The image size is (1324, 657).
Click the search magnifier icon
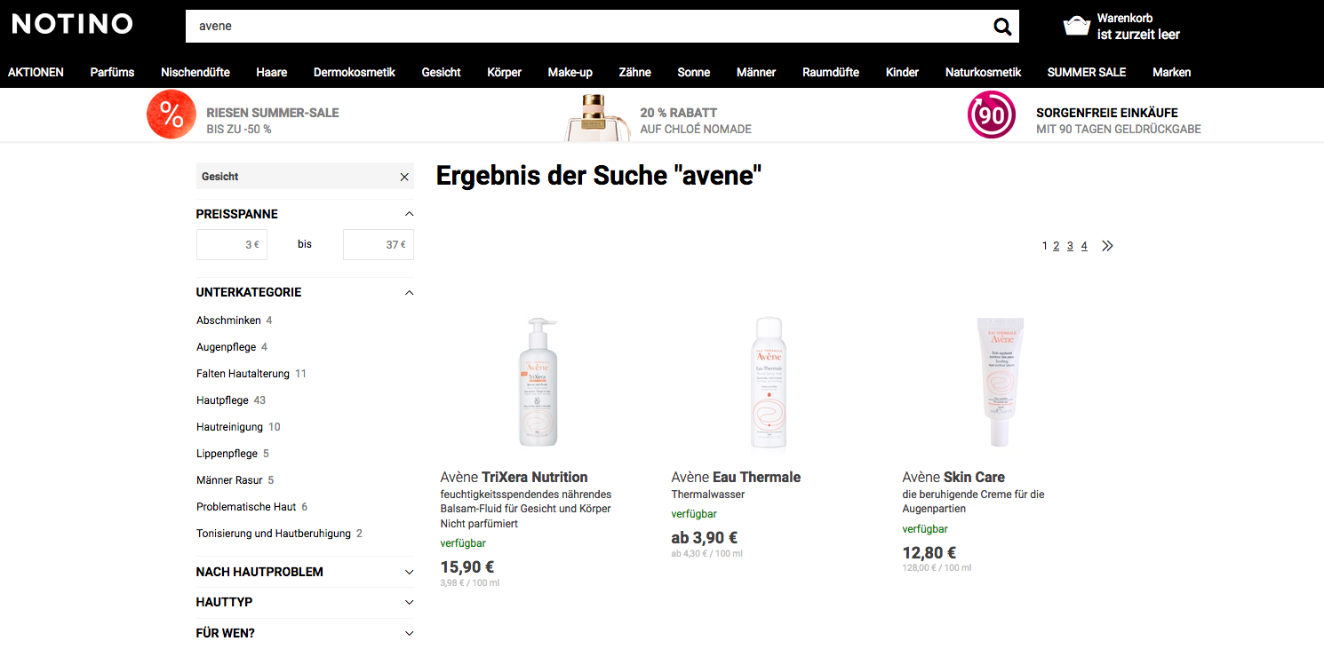[1002, 27]
